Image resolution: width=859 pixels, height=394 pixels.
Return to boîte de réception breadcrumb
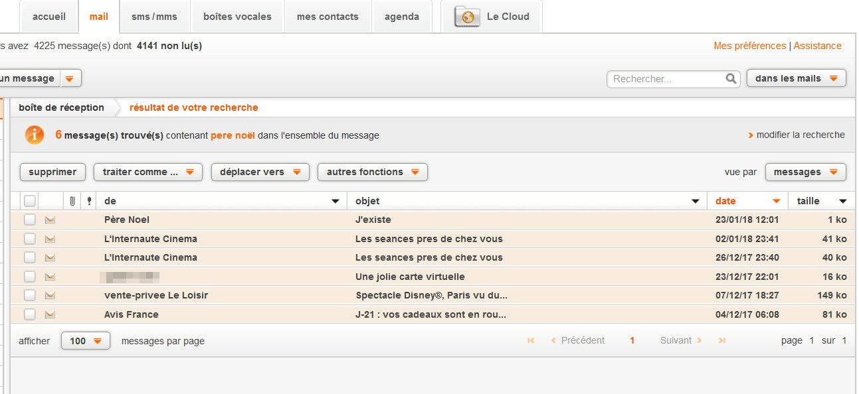tap(61, 107)
